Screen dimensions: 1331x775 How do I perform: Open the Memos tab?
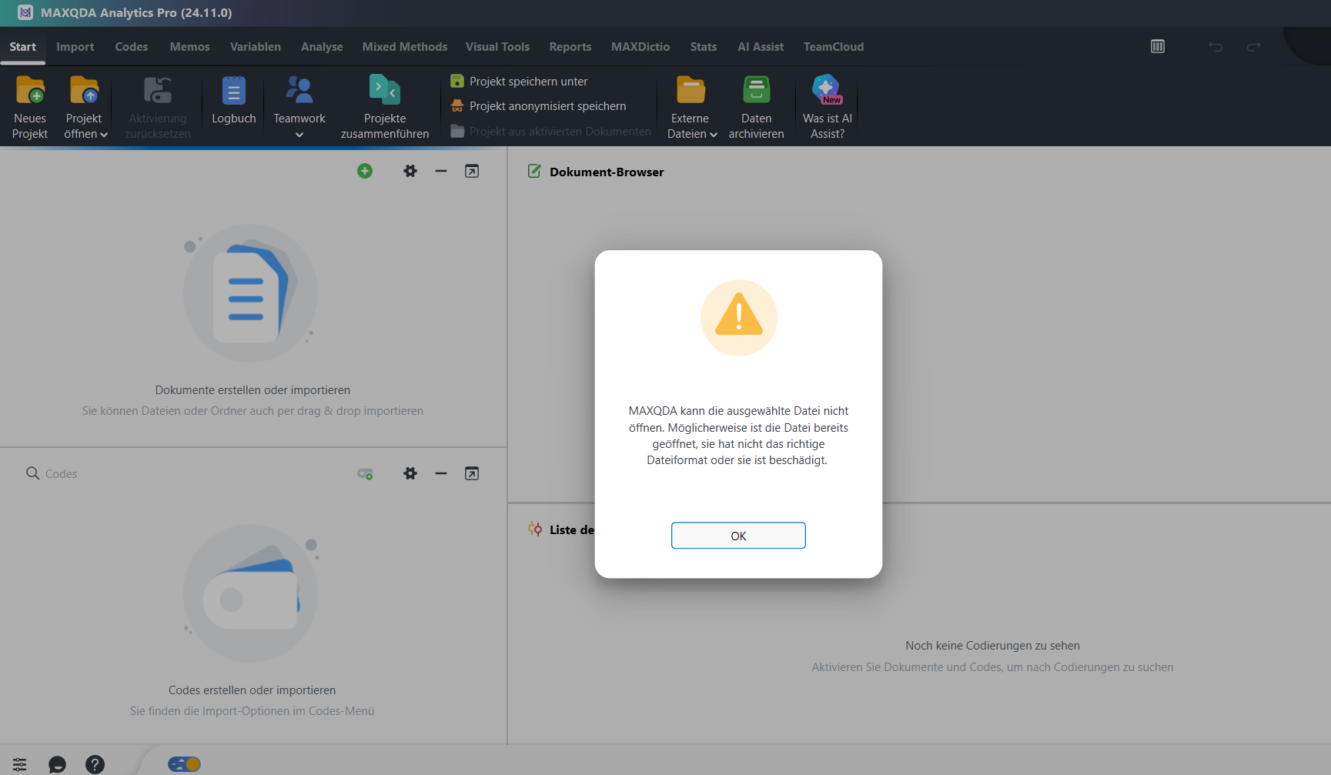tap(190, 47)
